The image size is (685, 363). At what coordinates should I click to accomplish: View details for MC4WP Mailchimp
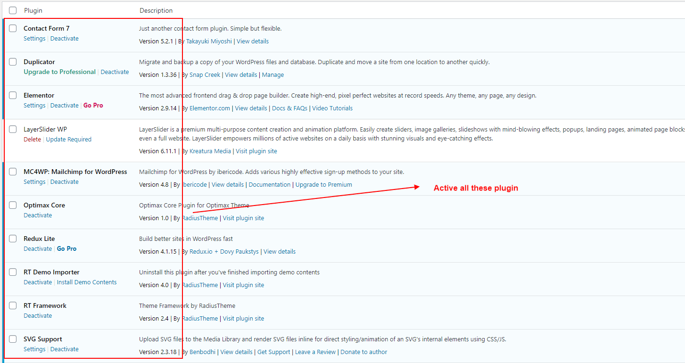coord(228,185)
